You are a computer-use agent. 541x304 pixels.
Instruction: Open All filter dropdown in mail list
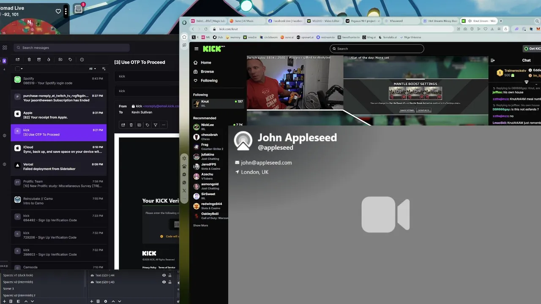point(93,69)
